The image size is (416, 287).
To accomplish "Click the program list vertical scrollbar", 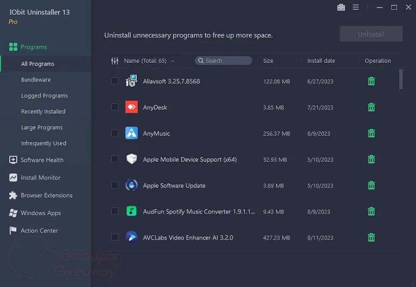I will pyautogui.click(x=401, y=79).
